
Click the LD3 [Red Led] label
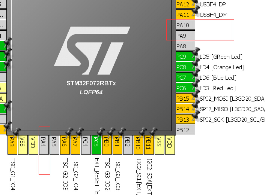[x=217, y=88]
